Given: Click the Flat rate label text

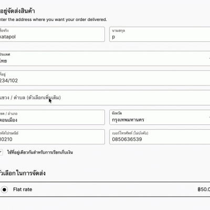Looking at the screenshot, I should click(23, 190).
